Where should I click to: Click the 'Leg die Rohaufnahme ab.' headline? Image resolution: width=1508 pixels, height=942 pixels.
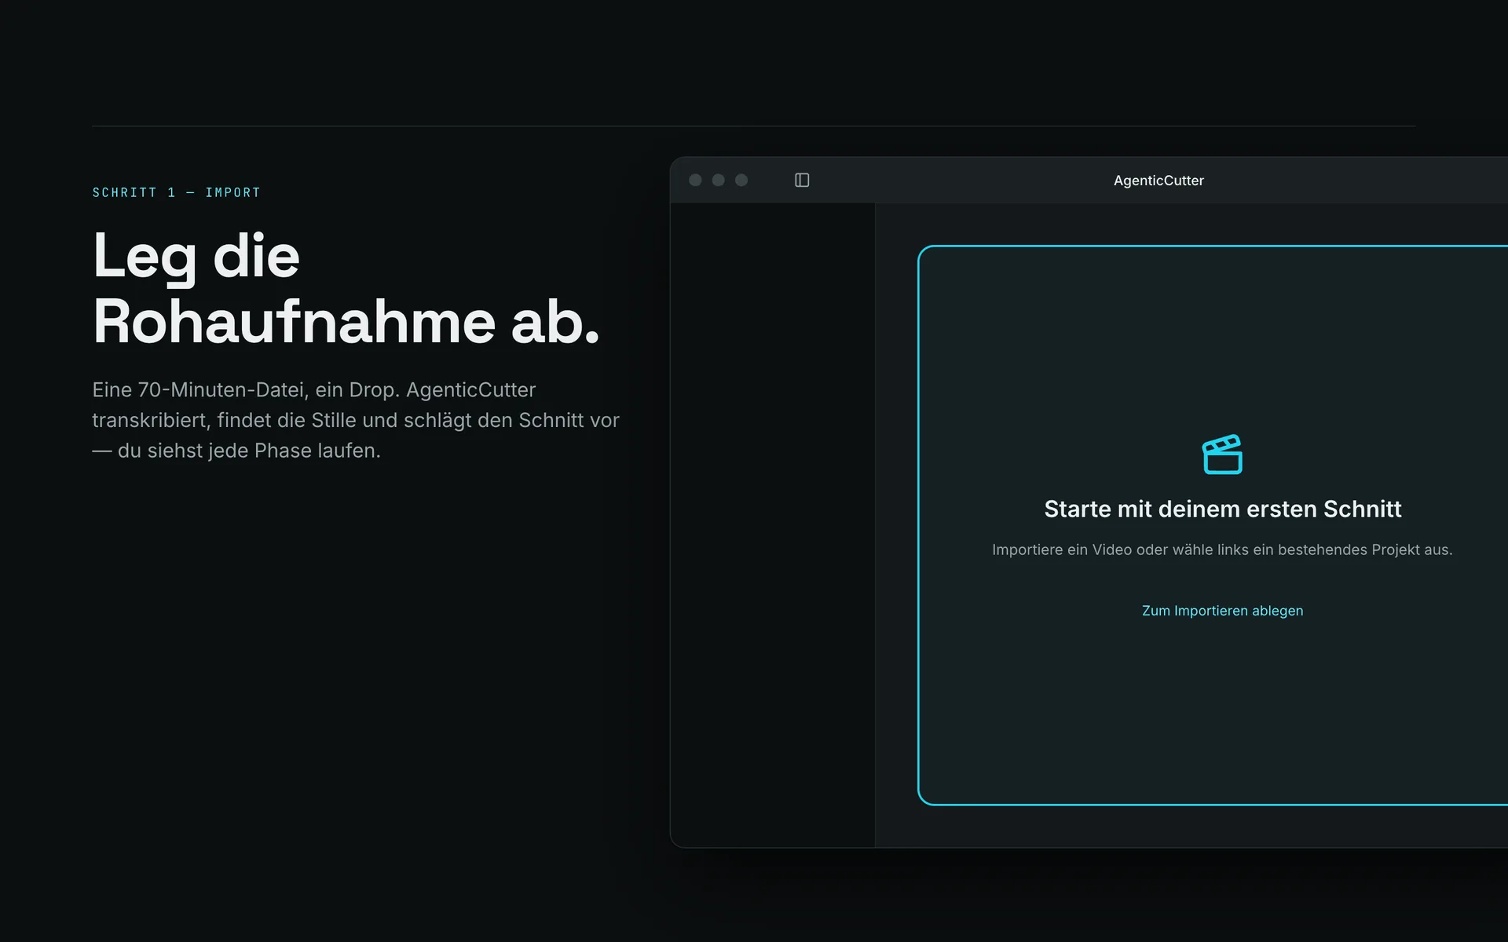coord(346,288)
